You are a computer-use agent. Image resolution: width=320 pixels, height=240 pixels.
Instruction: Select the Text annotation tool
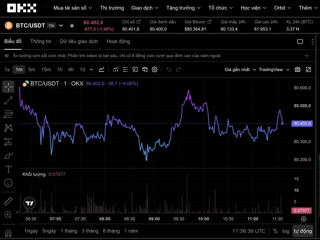9,169
